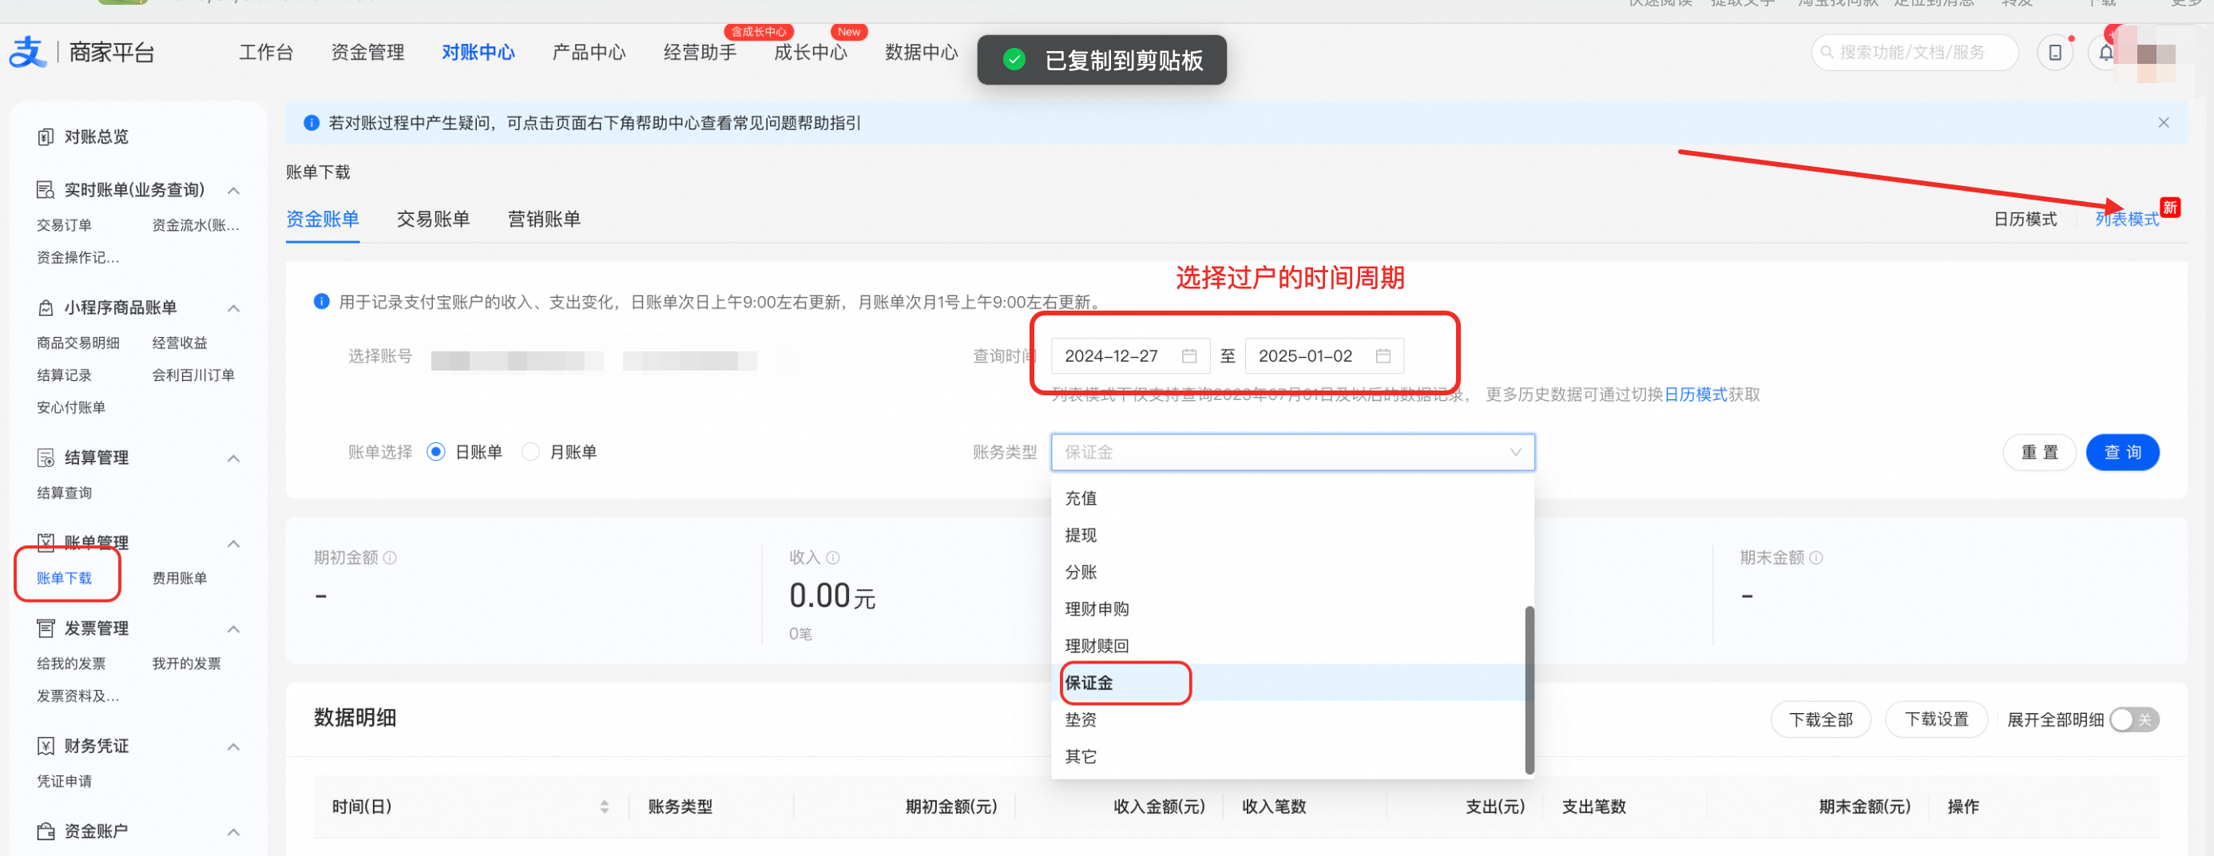Screen dimensions: 2214x856
Task: Choose 其它 from the dropdown list
Action: point(1291,756)
